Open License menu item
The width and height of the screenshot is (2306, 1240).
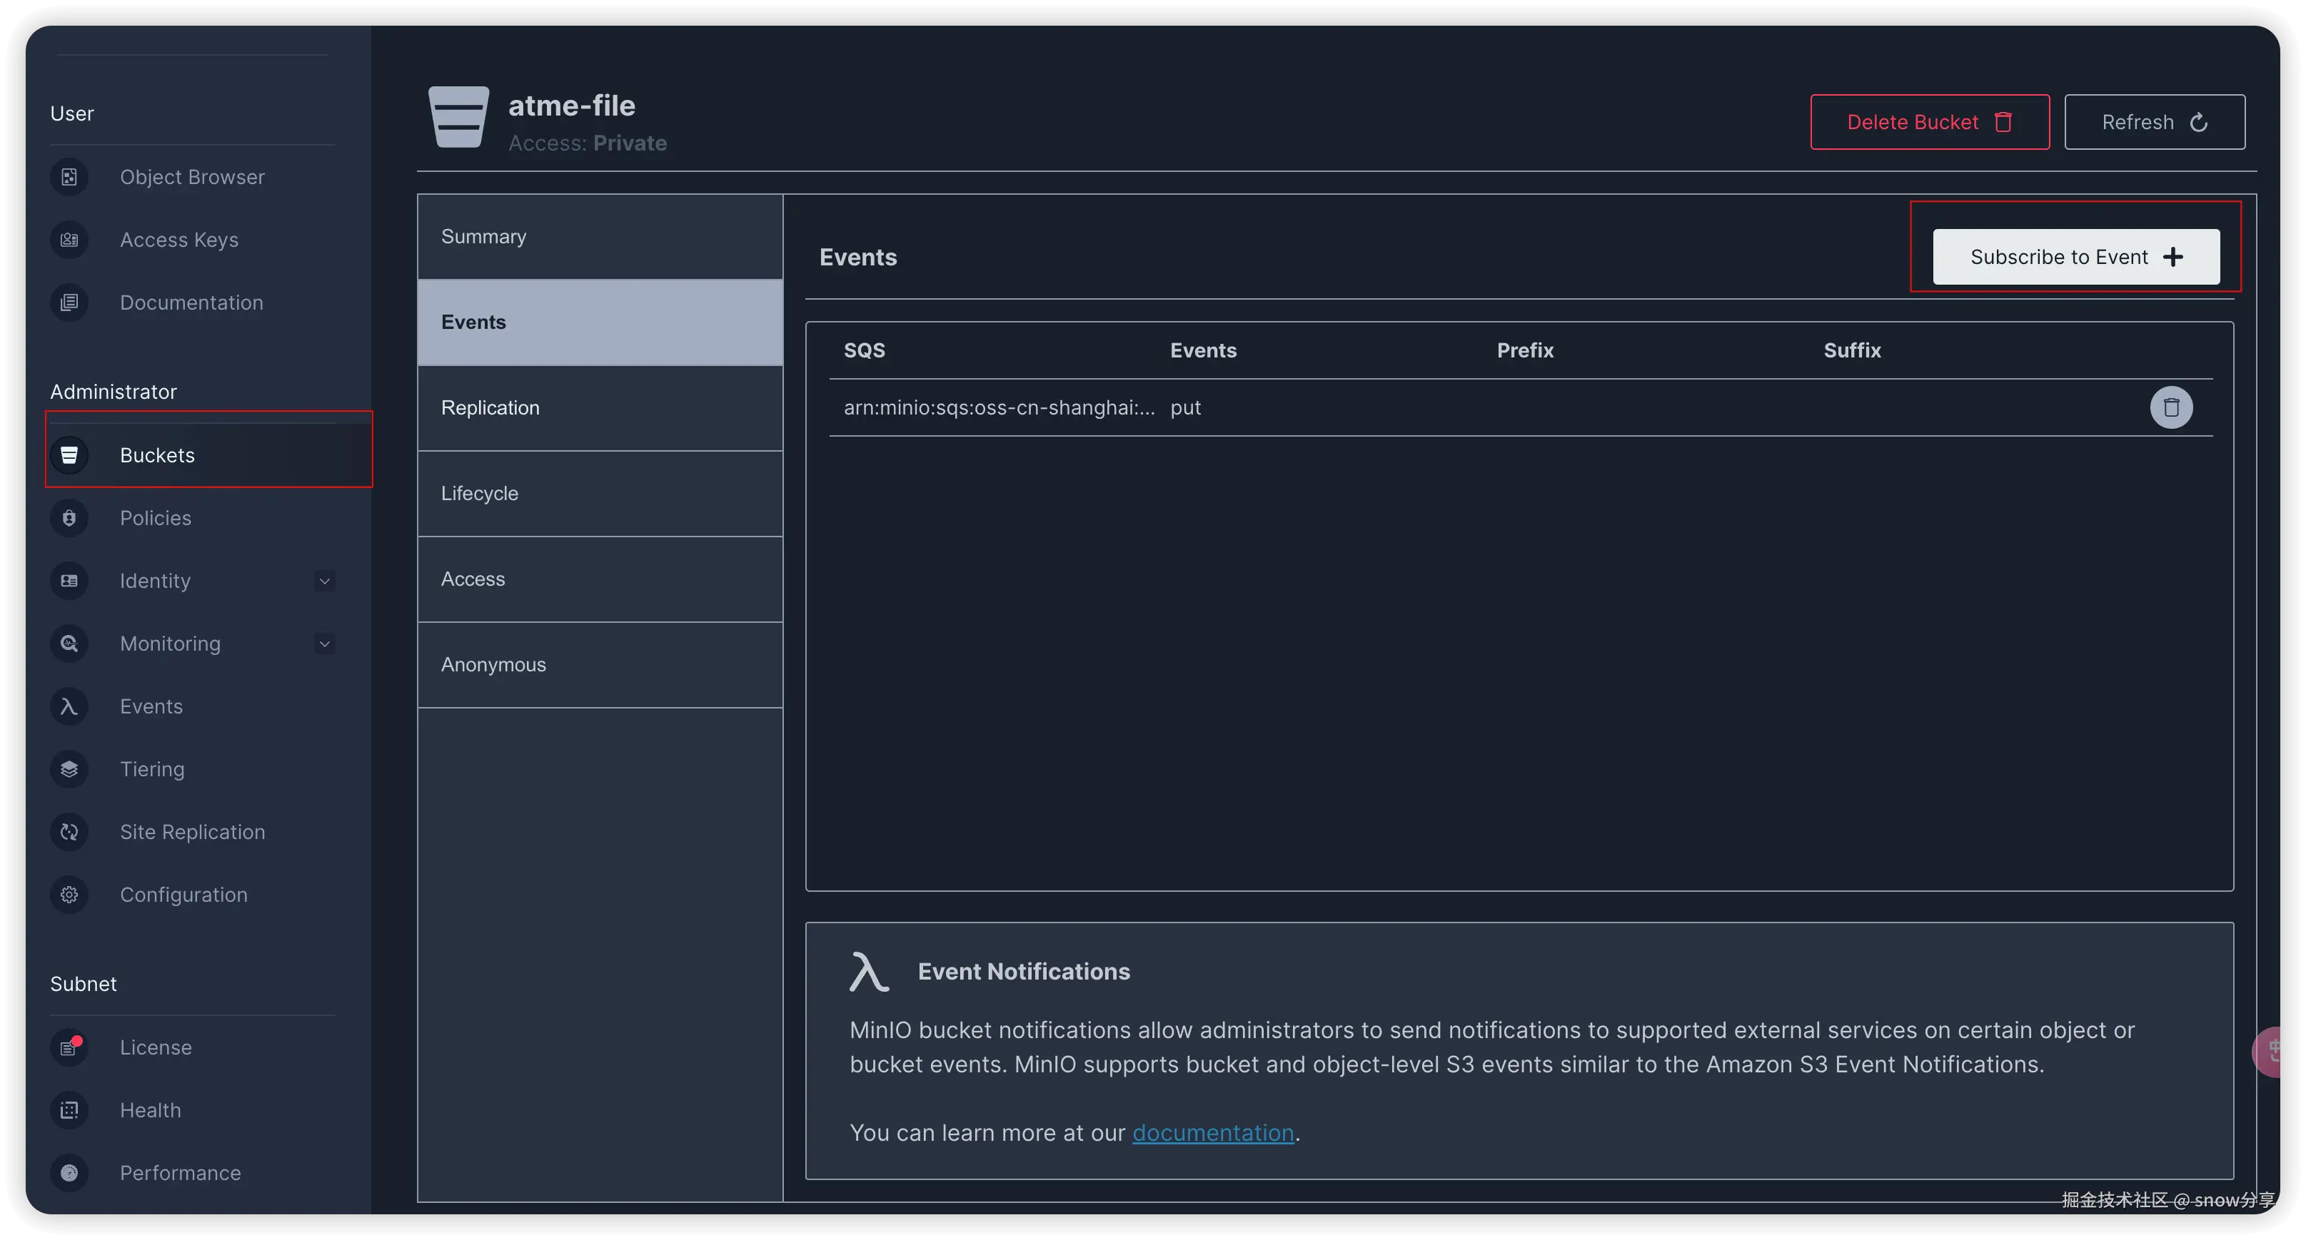coord(193,1047)
